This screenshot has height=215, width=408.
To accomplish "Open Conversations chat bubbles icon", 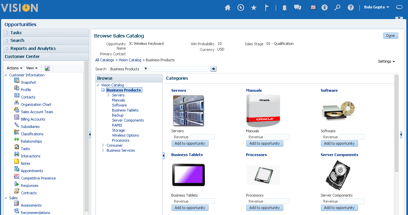I will (x=297, y=7).
